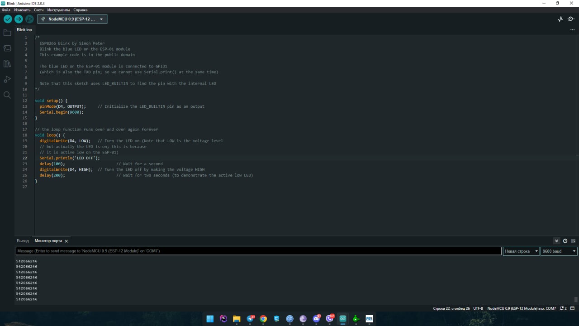Start debugging with the debug play icon

tap(29, 19)
